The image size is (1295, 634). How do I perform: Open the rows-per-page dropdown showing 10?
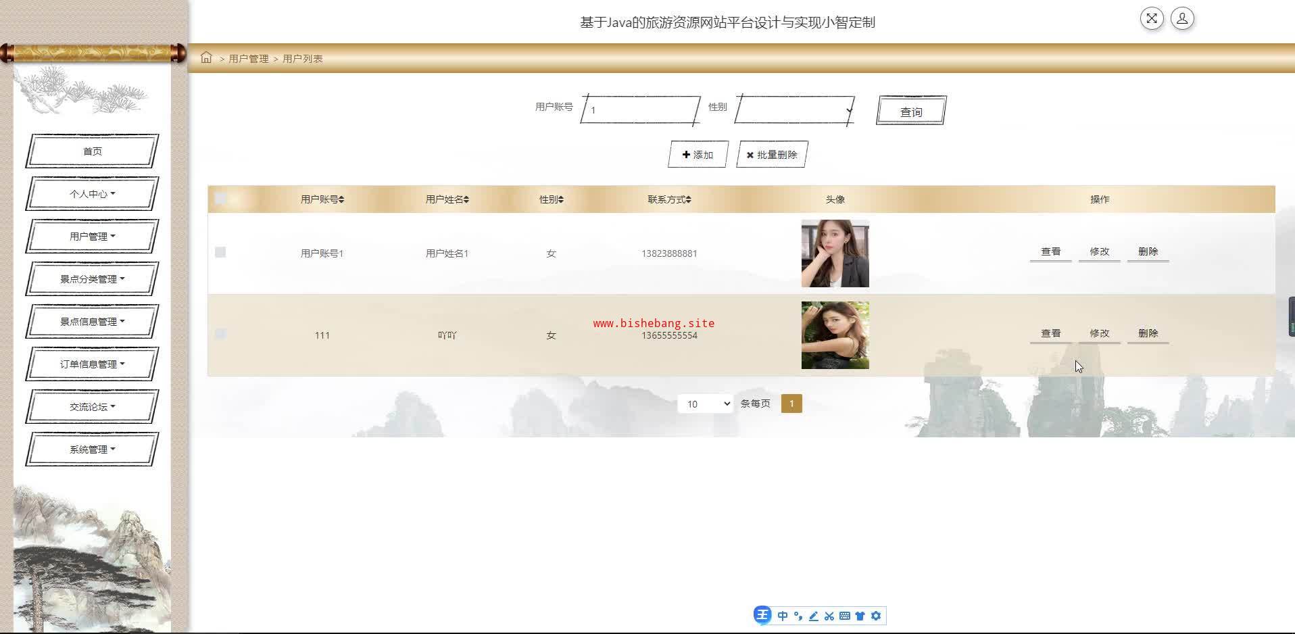(705, 404)
